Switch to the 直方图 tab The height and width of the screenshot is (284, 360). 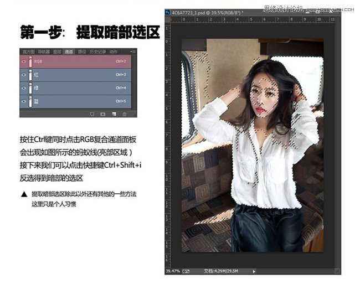tap(28, 51)
